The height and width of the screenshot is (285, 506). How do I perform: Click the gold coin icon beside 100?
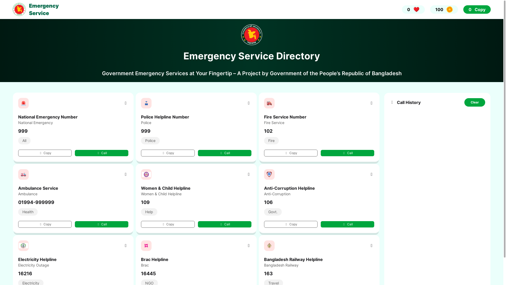(450, 9)
